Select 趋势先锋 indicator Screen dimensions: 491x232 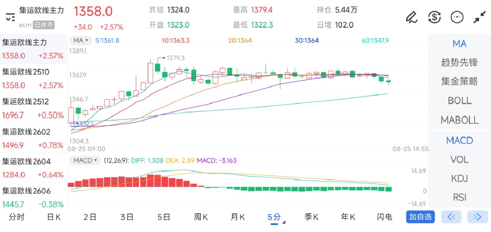point(459,63)
